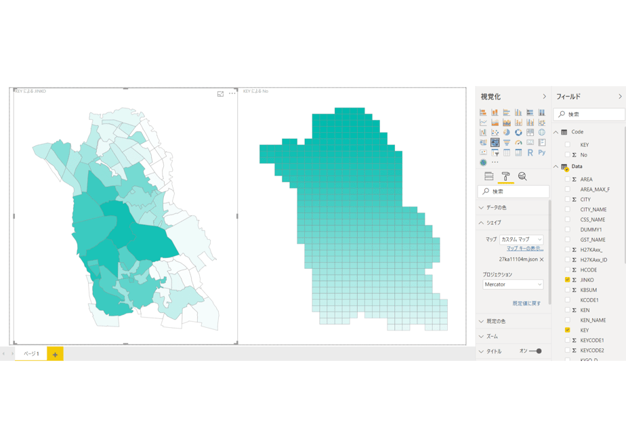Select the table visual icon
The height and width of the screenshot is (447, 626).
tap(507, 152)
